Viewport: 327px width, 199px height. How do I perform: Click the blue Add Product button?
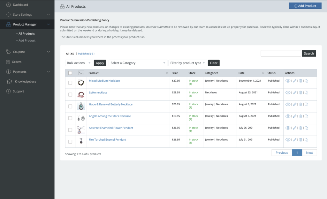click(305, 6)
